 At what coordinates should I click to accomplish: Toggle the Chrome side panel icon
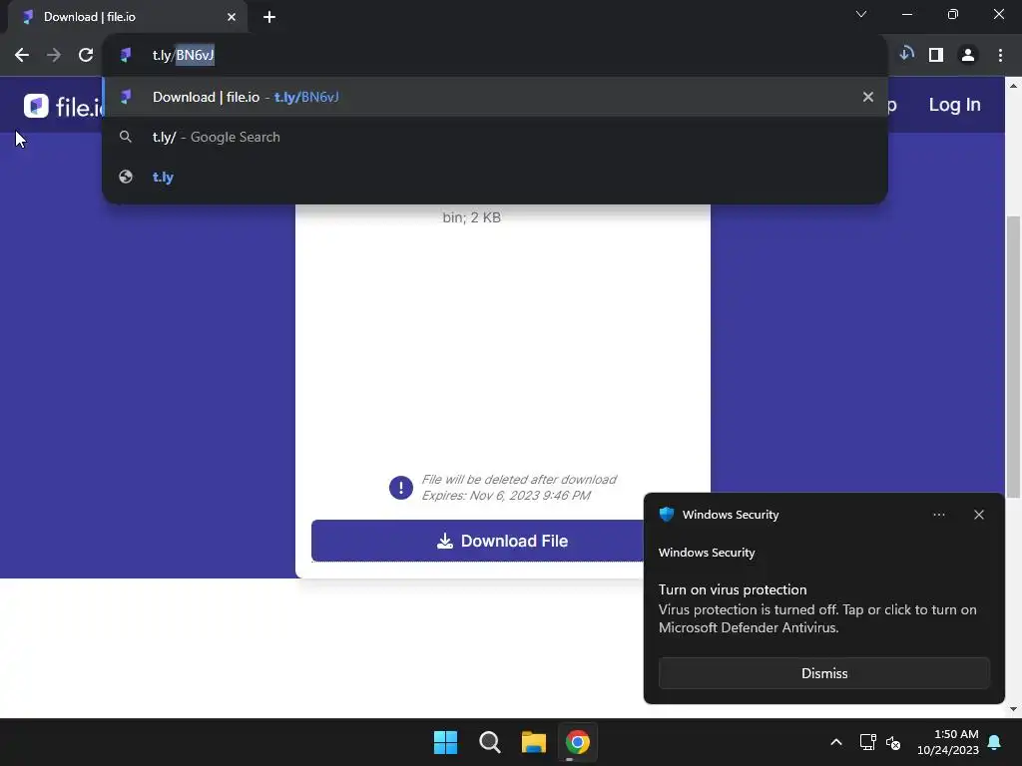pos(936,56)
